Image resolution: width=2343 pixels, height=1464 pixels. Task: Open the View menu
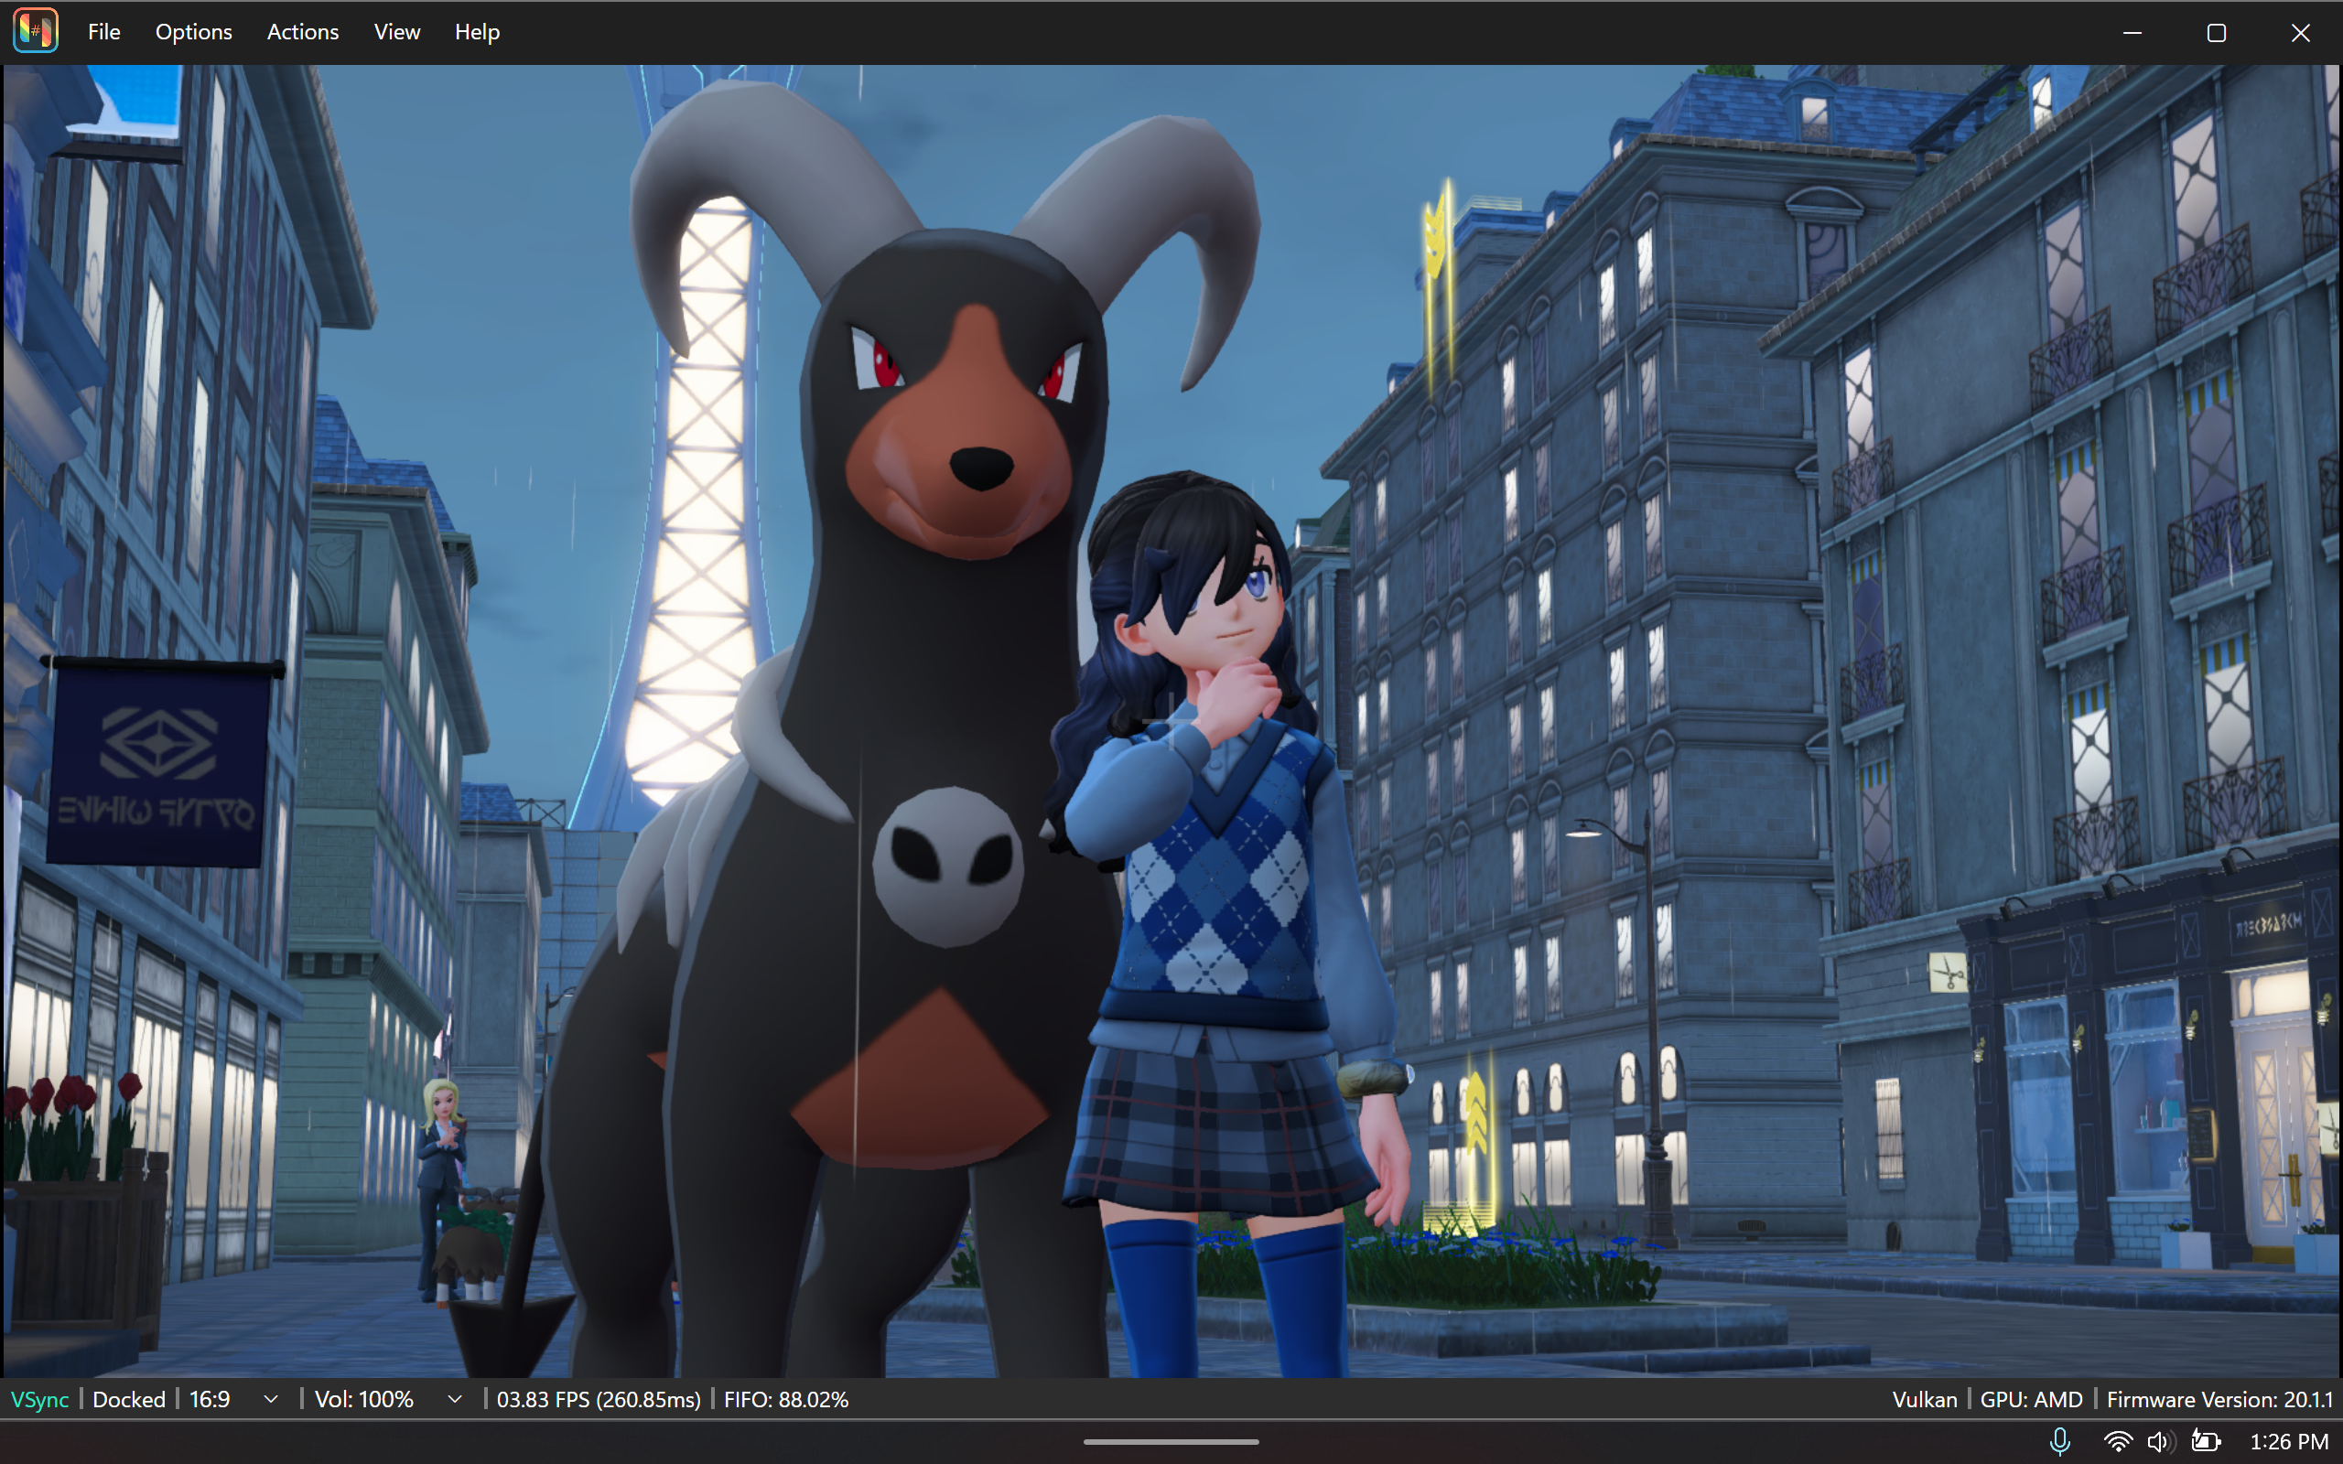(x=397, y=32)
